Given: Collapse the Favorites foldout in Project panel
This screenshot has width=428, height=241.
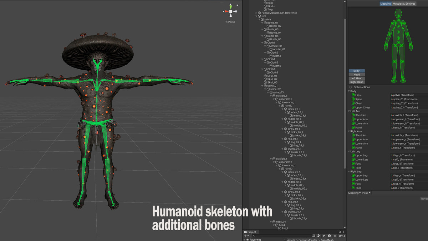Looking at the screenshot, I should (245, 240).
